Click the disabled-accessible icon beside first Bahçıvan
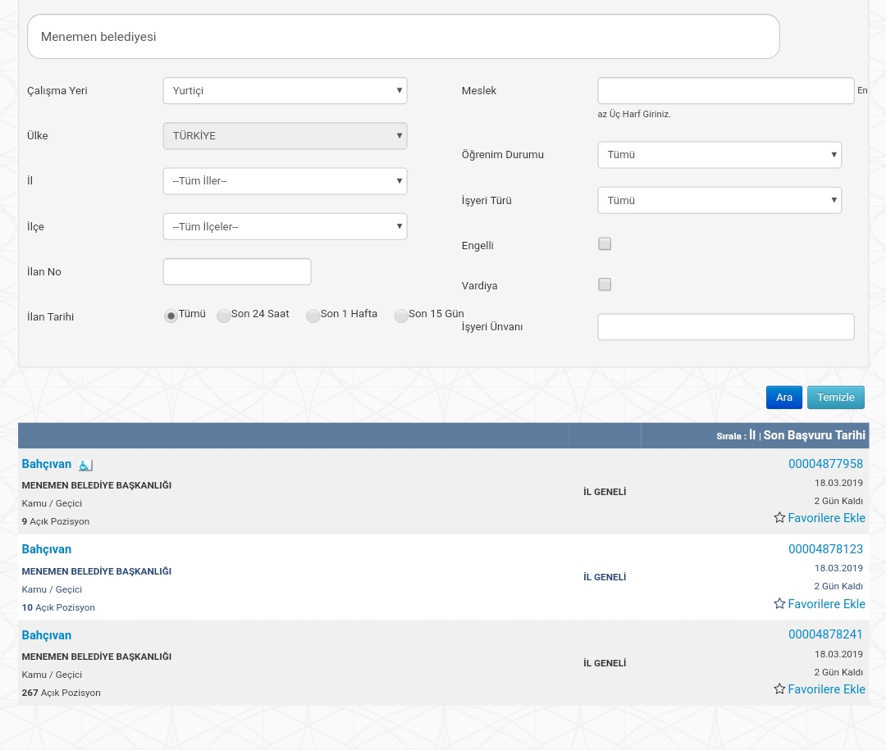Image resolution: width=886 pixels, height=750 pixels. (85, 466)
